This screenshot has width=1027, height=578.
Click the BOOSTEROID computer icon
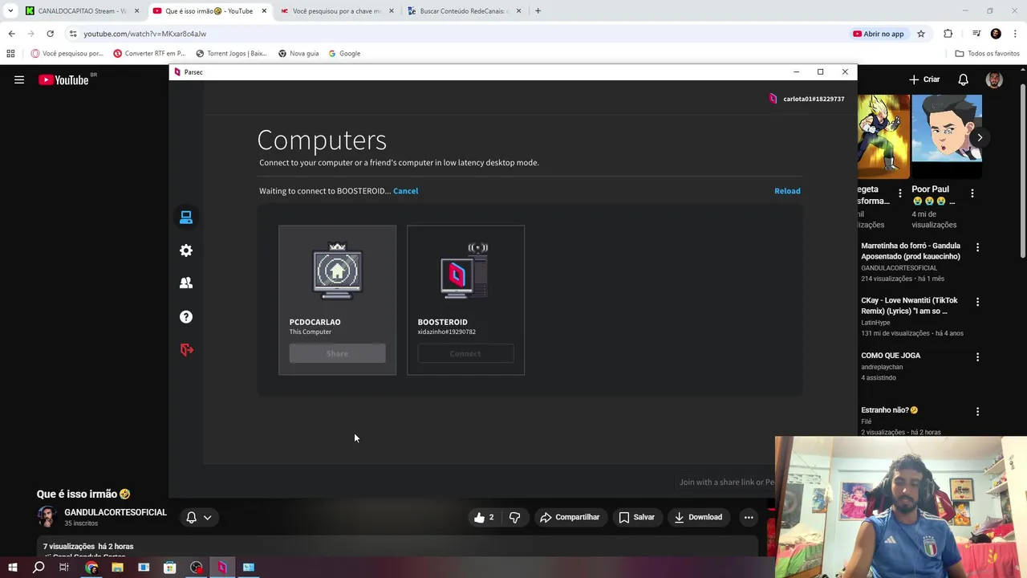pos(465,271)
